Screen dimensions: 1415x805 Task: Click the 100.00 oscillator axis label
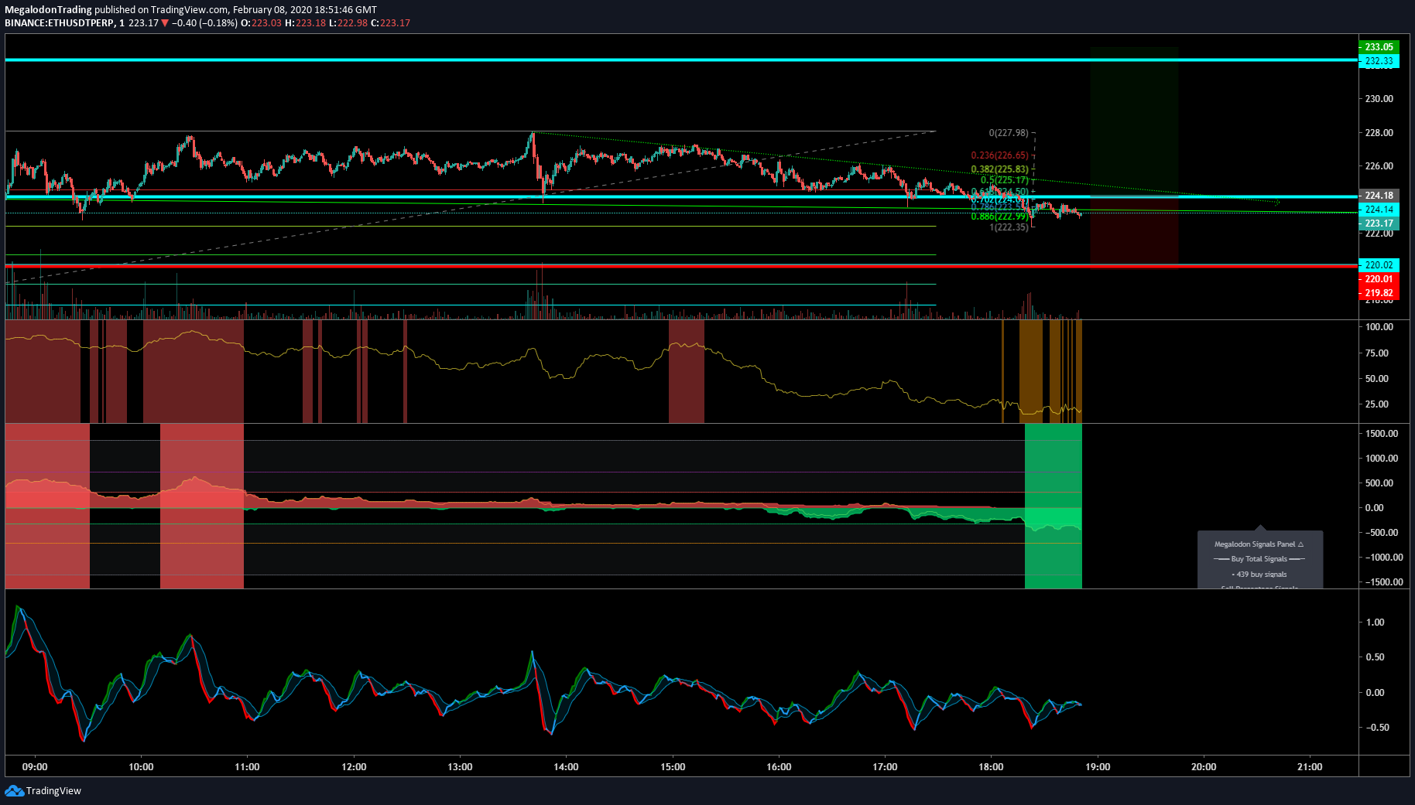[1379, 327]
